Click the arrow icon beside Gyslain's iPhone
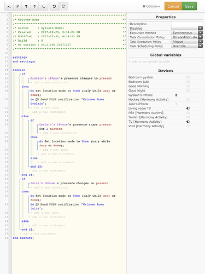Screen dimensions: 205x274 click(x=176, y=95)
